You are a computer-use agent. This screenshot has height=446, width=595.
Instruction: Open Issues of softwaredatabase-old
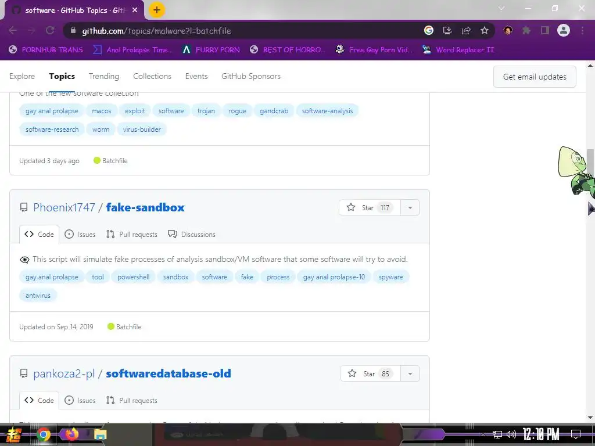(x=80, y=401)
